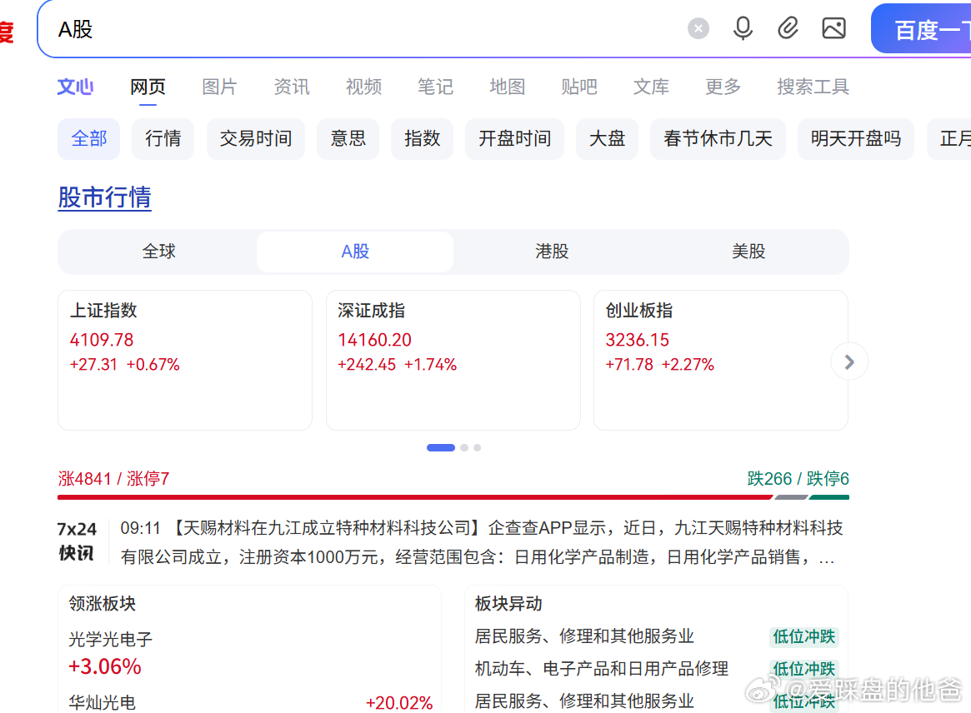The image size is (971, 713).
Task: Attach a file with the paperclip icon
Action: pos(788,28)
